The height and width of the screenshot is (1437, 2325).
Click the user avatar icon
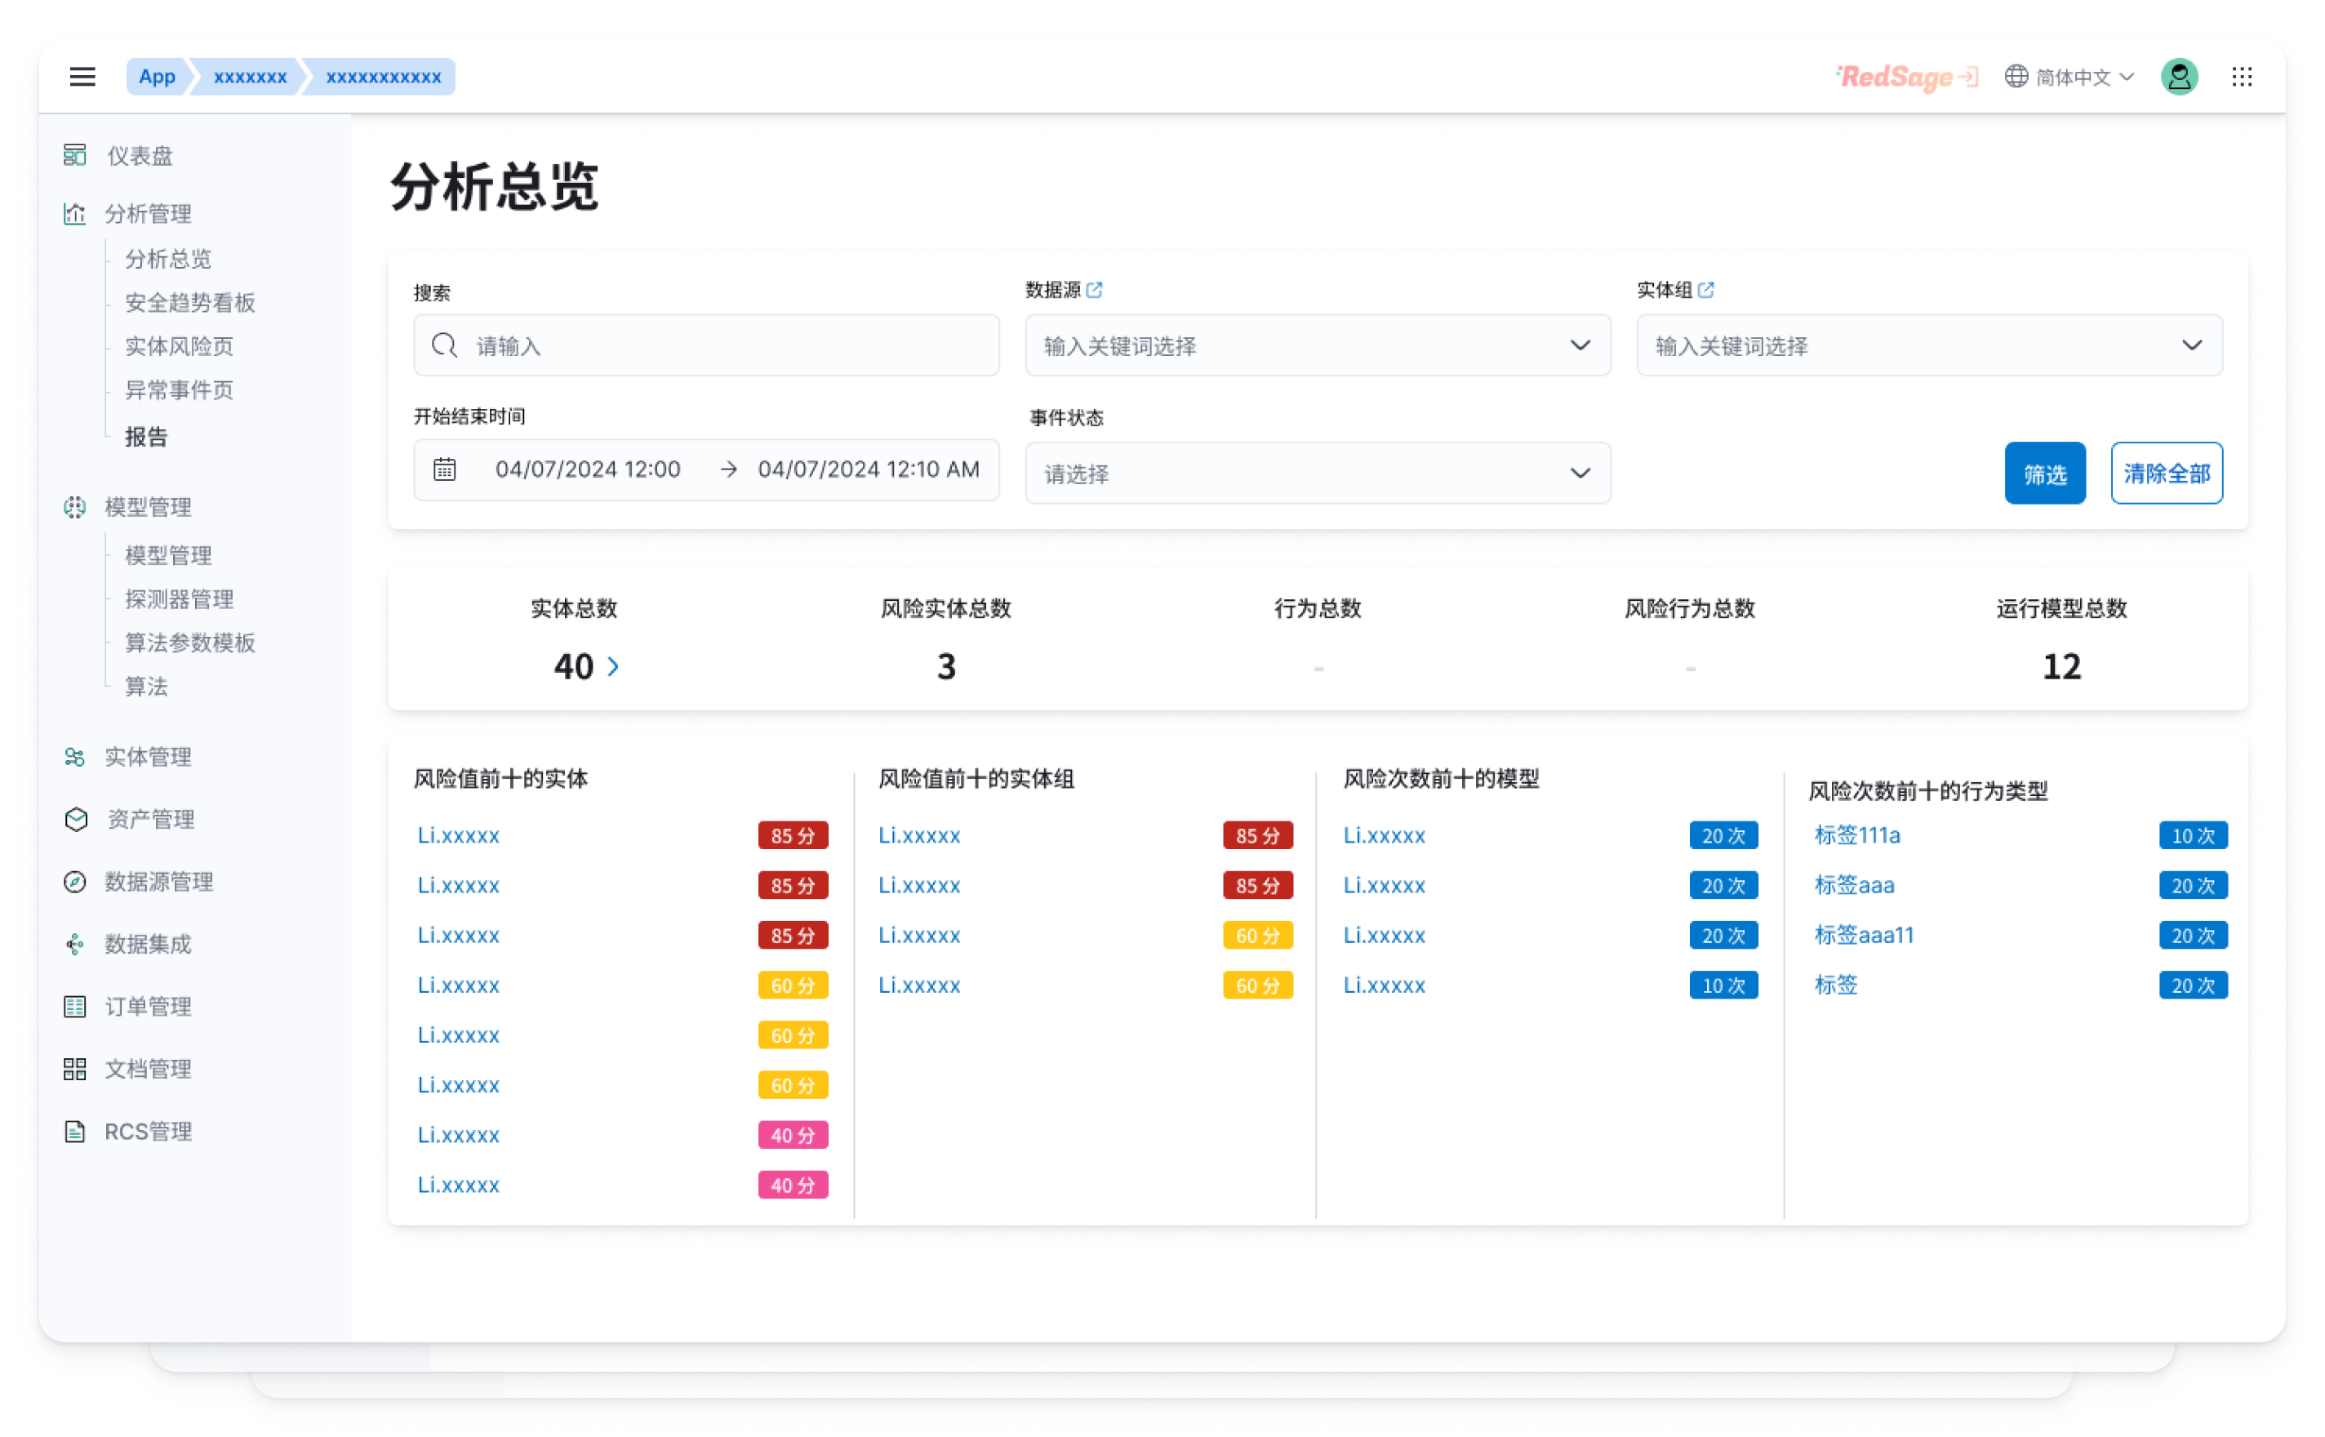tap(2179, 77)
